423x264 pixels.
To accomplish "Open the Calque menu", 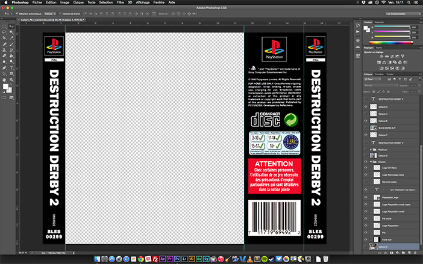I will pyautogui.click(x=78, y=2).
